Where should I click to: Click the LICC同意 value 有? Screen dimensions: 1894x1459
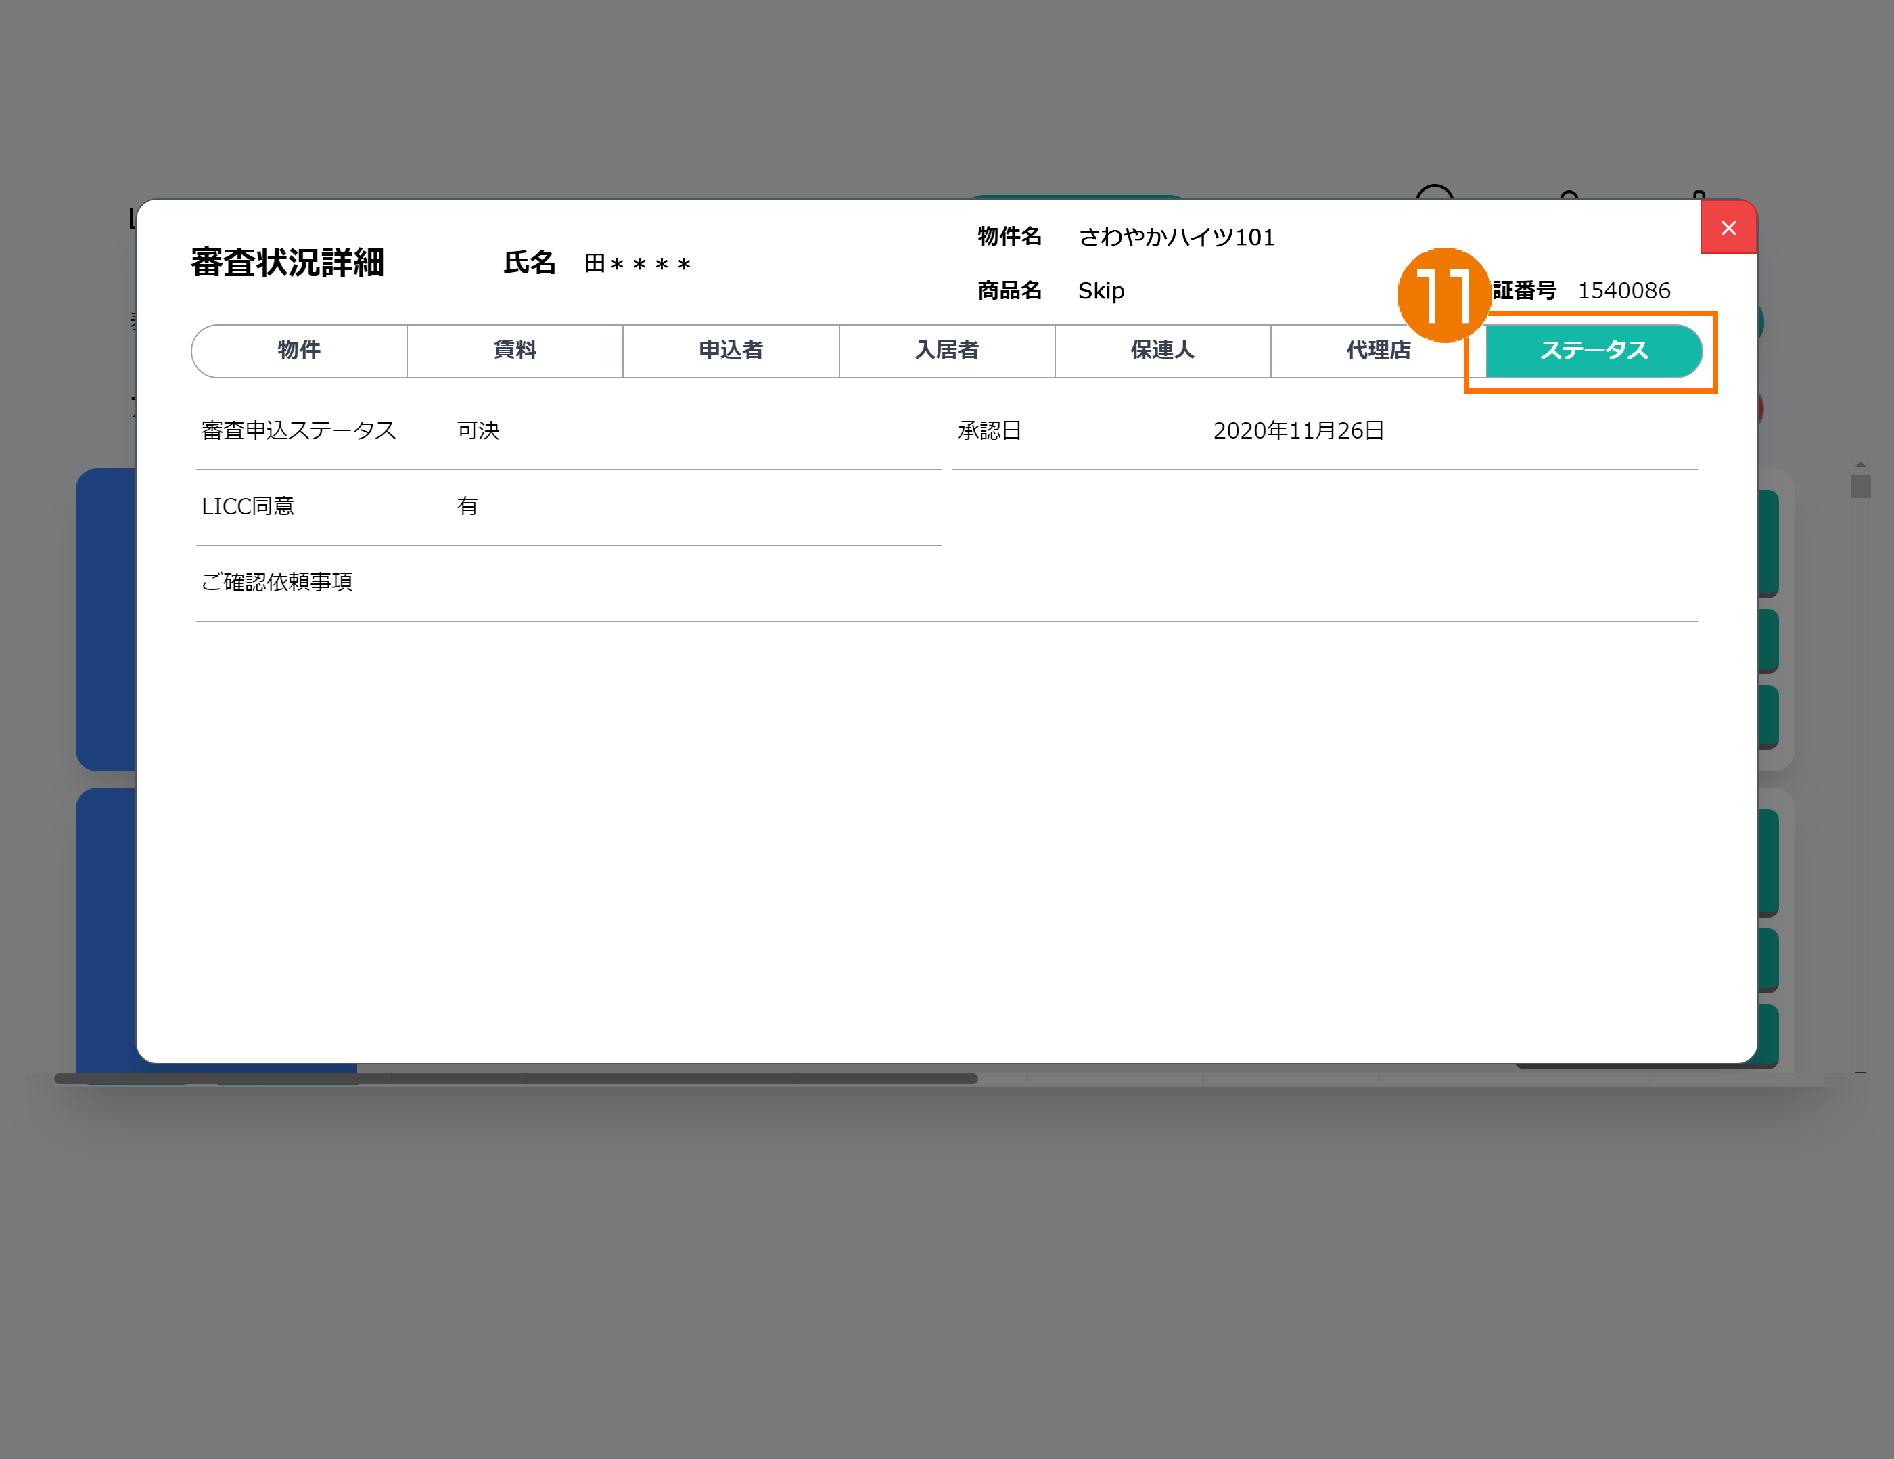pyautogui.click(x=467, y=507)
